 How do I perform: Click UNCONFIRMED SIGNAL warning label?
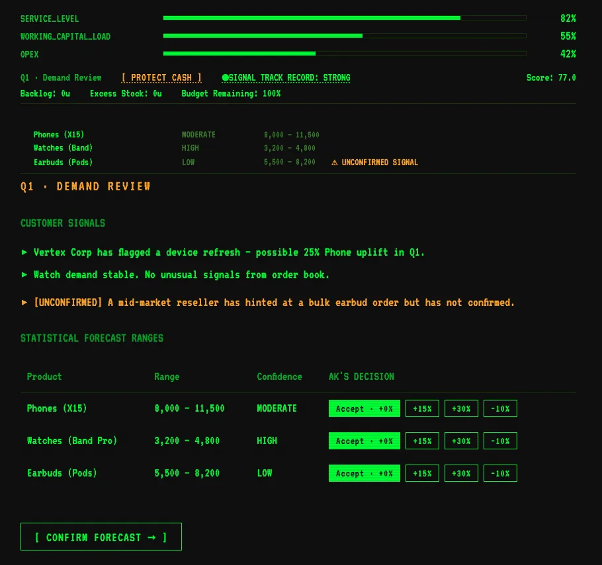click(x=380, y=163)
